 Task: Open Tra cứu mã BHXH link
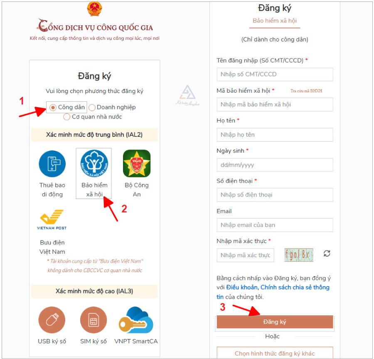tap(306, 91)
